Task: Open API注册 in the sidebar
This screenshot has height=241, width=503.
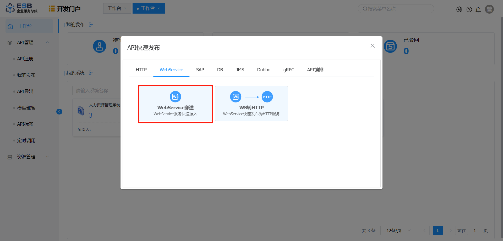Action: (x=25, y=59)
